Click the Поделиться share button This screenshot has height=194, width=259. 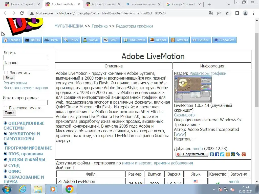[x=192, y=154]
